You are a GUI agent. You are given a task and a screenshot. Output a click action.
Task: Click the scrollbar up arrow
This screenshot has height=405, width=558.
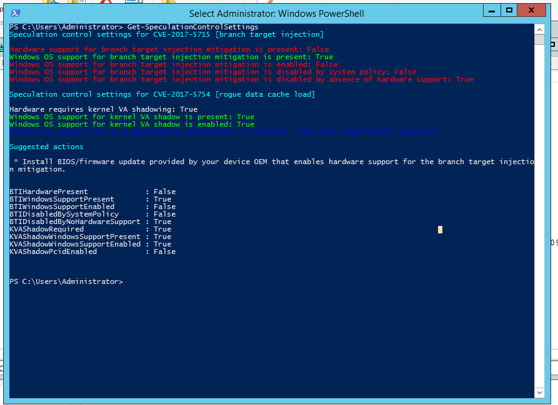click(x=539, y=29)
